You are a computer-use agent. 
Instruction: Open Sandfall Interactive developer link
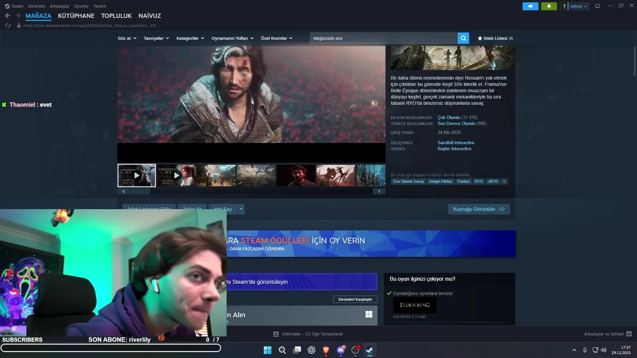pyautogui.click(x=456, y=143)
